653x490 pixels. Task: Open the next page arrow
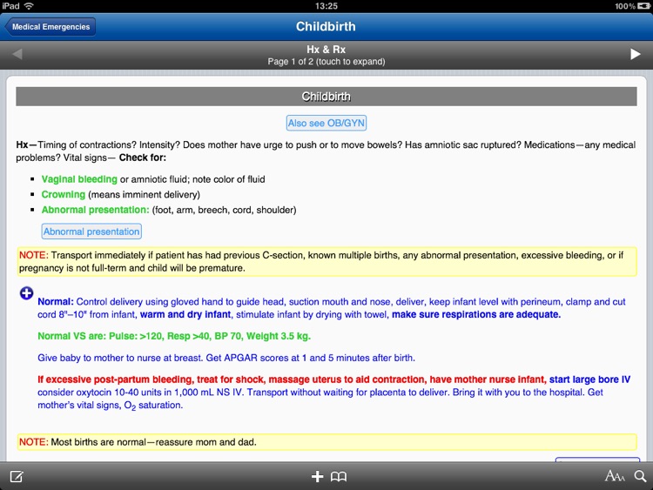(x=635, y=54)
